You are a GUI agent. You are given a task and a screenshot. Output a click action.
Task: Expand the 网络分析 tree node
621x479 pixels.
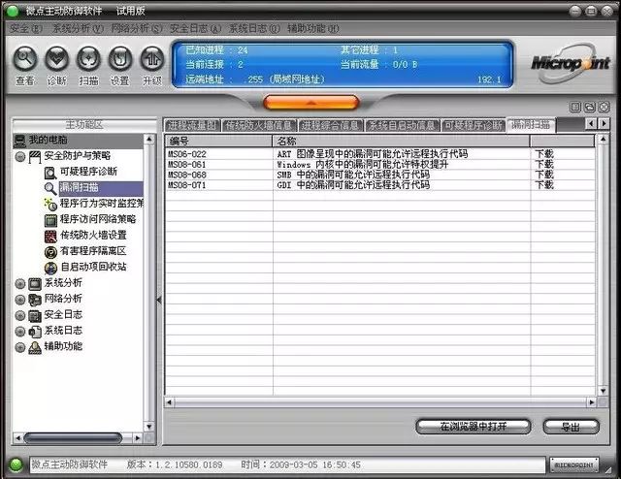20,300
